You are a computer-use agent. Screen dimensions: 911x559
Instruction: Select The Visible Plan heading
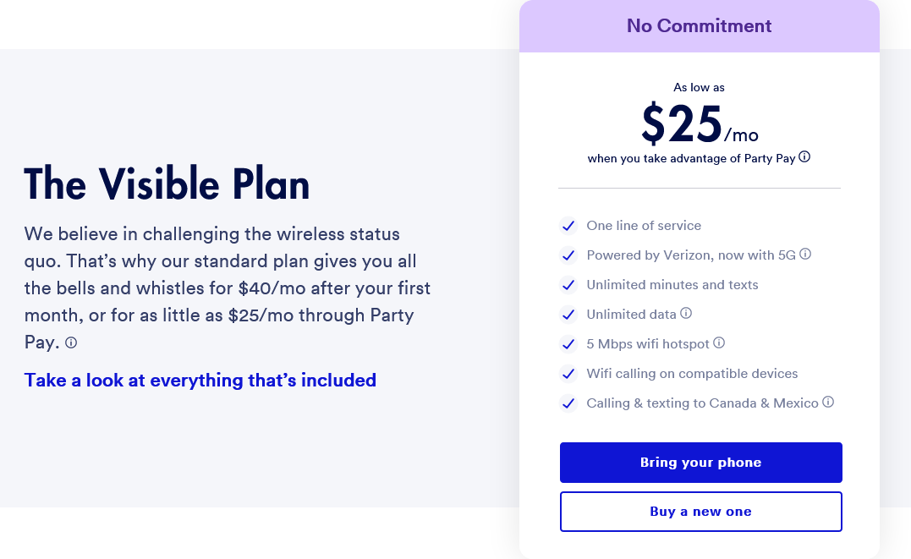[x=167, y=184]
